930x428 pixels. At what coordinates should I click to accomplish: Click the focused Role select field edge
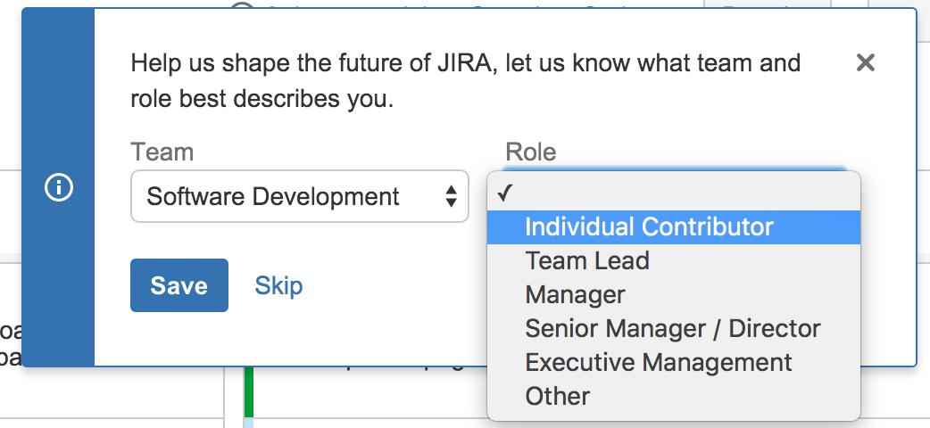pos(673,167)
